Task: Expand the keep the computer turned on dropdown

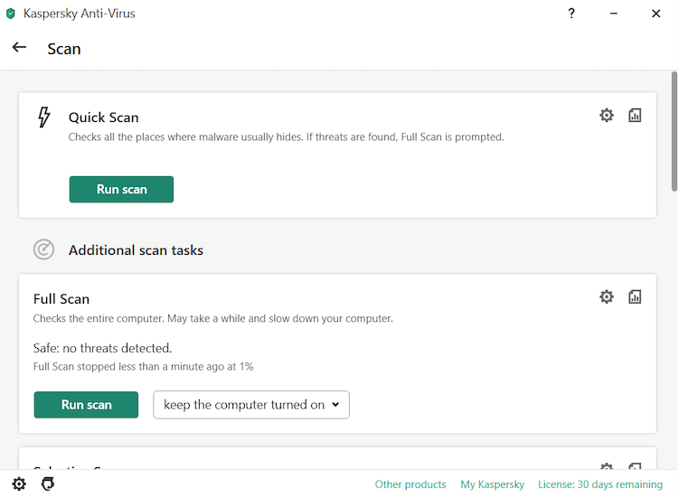Action: coord(251,405)
